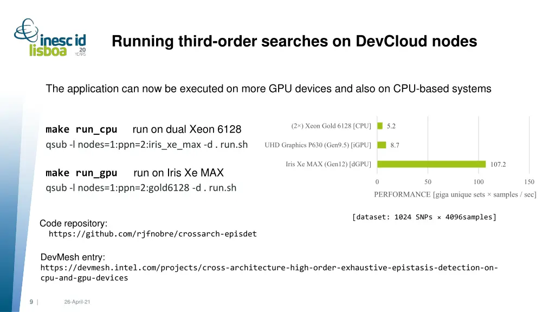Click the Xeon Gold 6128 green bar

tap(380, 126)
